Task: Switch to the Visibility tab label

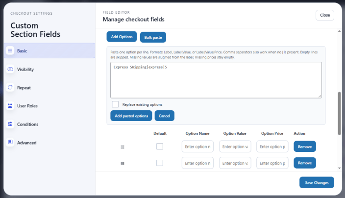Action: click(25, 69)
